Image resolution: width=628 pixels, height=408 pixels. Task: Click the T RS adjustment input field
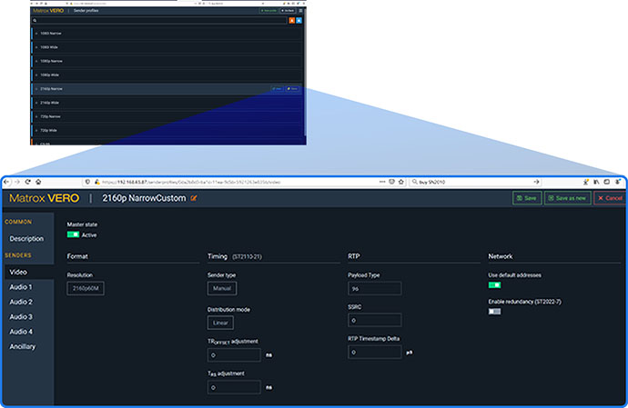point(234,387)
